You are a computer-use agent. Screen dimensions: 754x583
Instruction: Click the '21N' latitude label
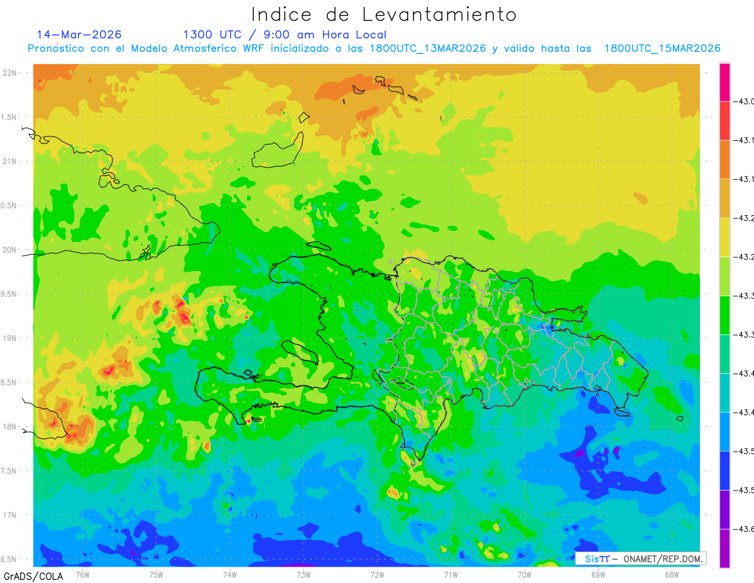pyautogui.click(x=11, y=162)
